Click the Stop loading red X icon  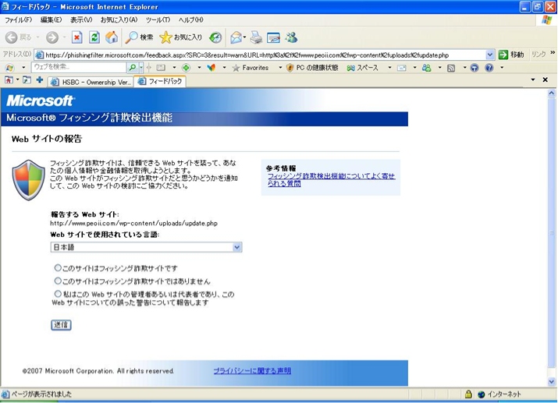[x=76, y=37]
